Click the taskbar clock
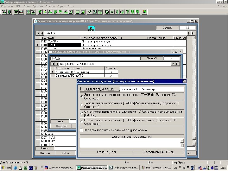The image size is (228, 171). click(x=223, y=168)
